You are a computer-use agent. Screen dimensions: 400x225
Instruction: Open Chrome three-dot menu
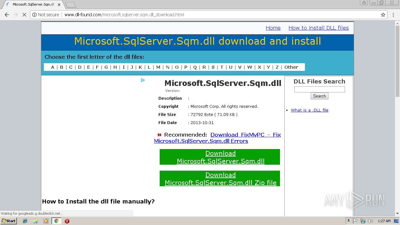click(x=393, y=15)
